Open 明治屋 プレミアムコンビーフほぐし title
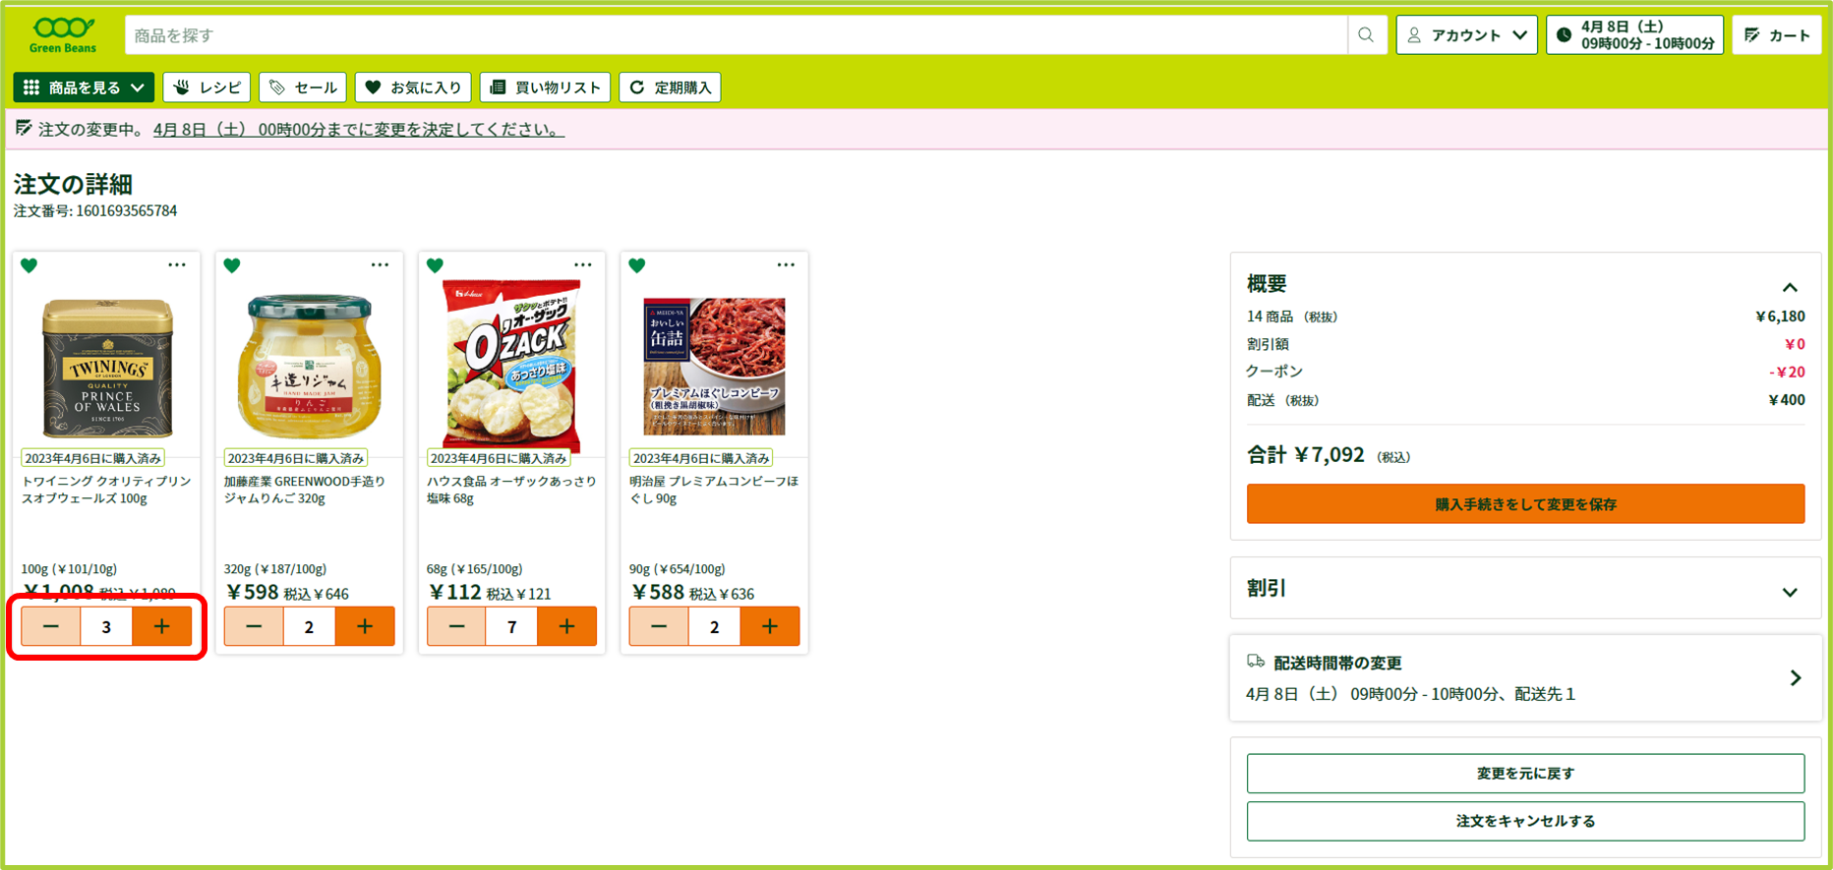Viewport: 1833px width, 870px height. pos(714,490)
